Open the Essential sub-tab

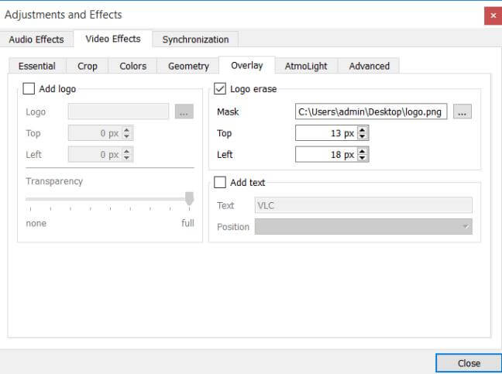tap(37, 66)
